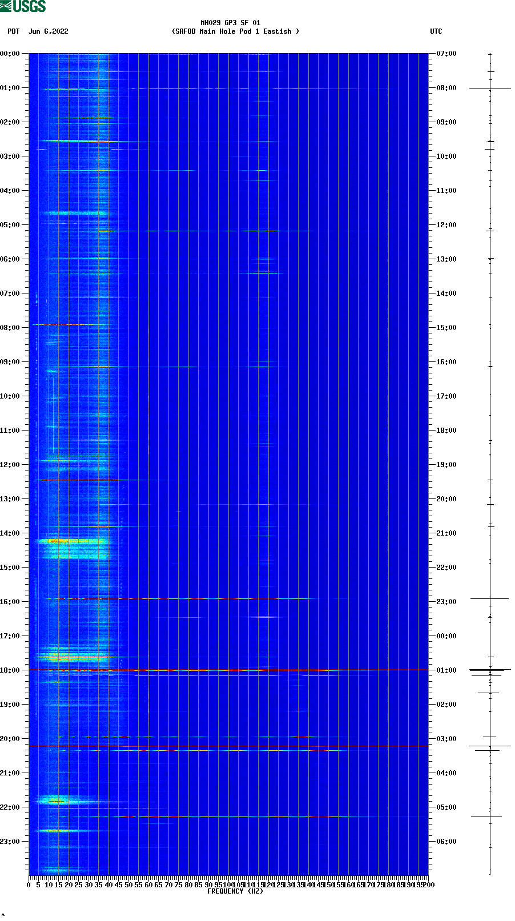This screenshot has height=921, width=515.
Task: Click the PDT '21:00' time label
Action: tap(10, 773)
